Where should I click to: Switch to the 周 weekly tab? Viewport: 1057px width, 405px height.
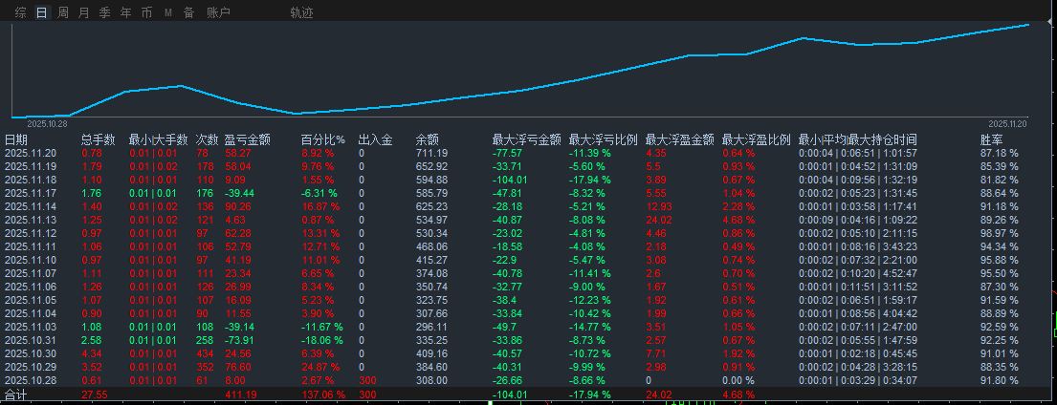point(63,12)
